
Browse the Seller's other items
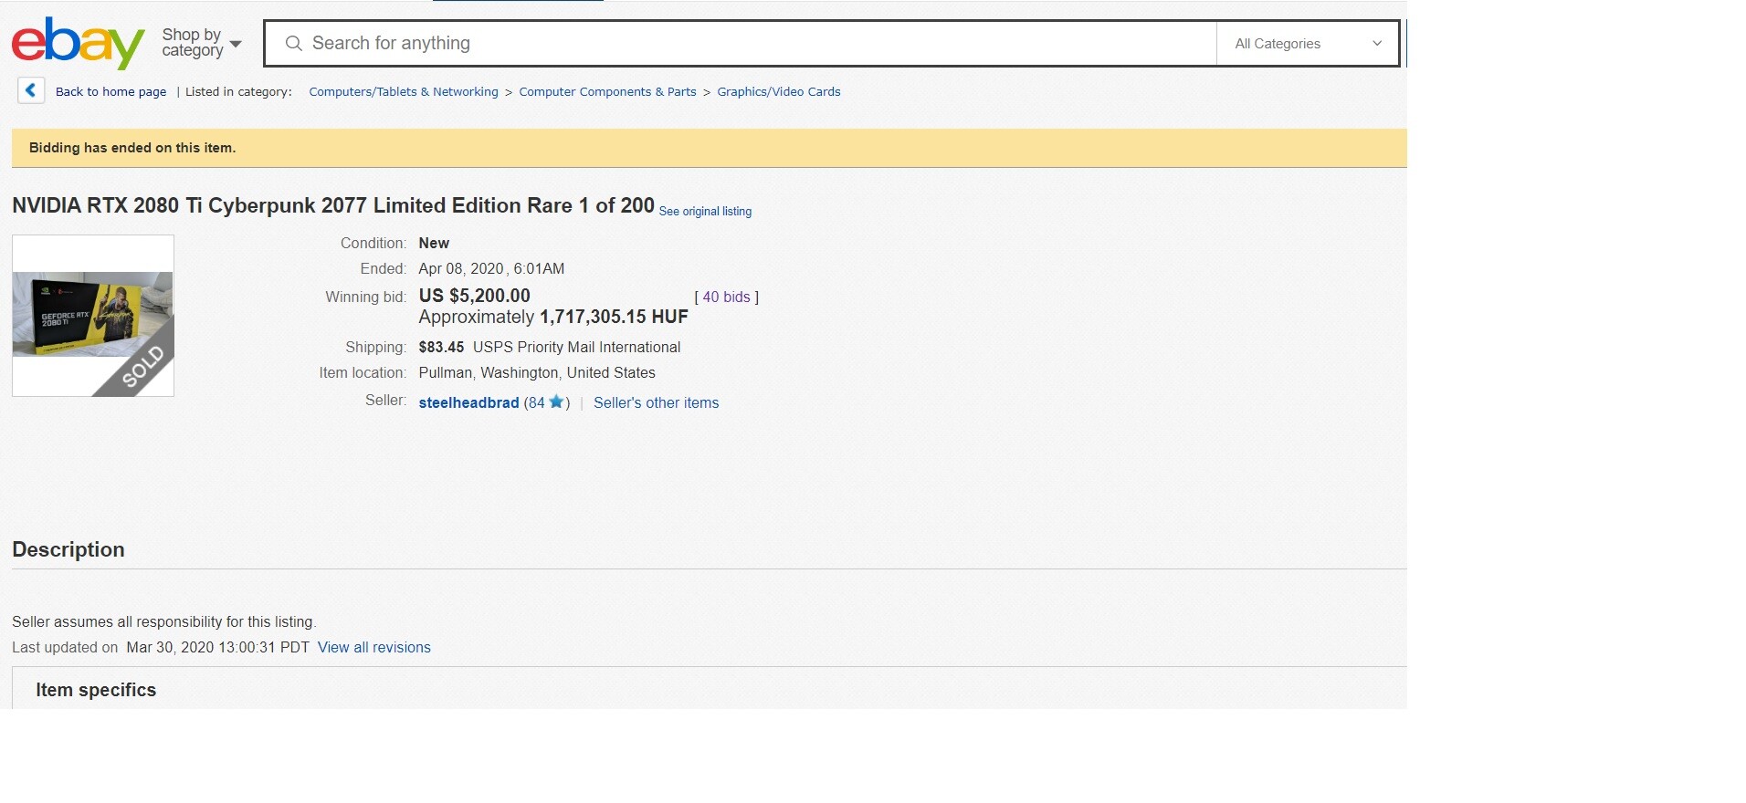click(656, 403)
